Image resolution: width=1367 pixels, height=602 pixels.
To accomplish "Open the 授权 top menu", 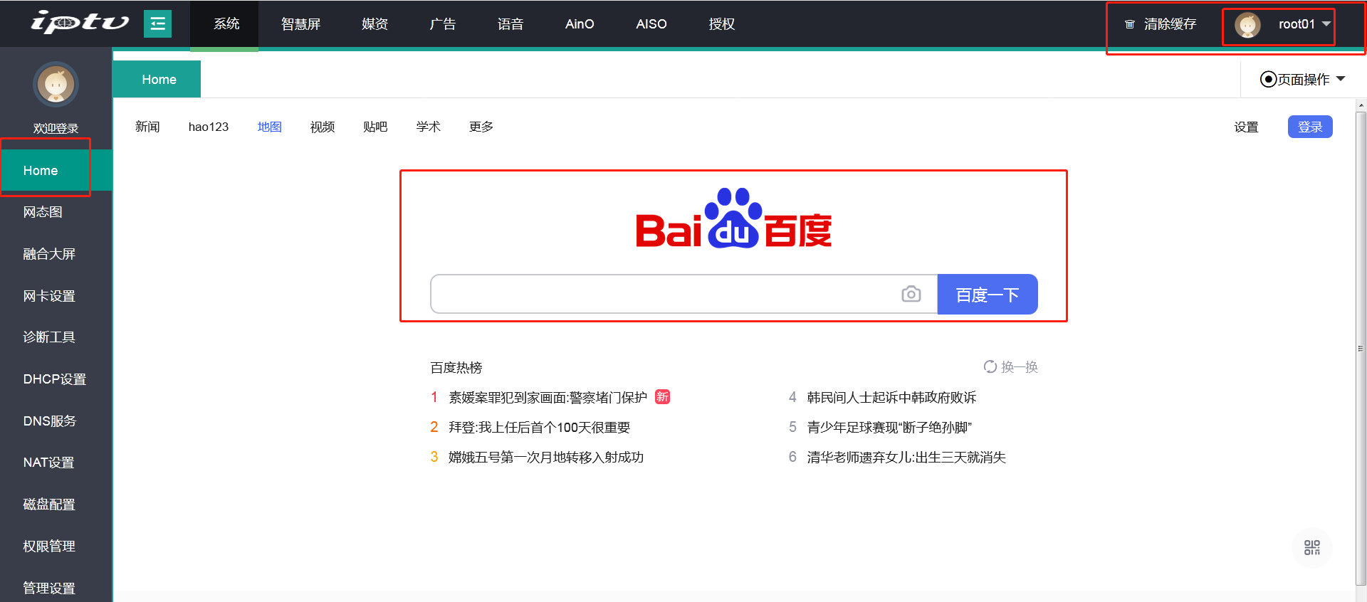I will (x=721, y=24).
